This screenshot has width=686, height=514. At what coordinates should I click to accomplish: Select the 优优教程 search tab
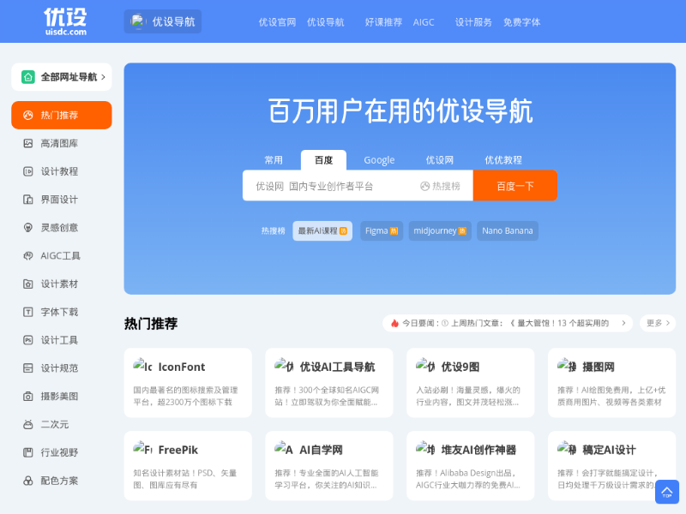pos(502,160)
